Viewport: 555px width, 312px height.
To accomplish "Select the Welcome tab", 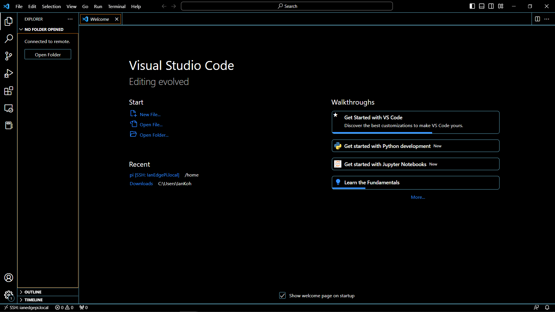I will (x=99, y=19).
